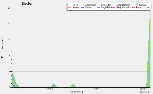
Task: Click the small green peak after 2022
Action: [54, 86]
